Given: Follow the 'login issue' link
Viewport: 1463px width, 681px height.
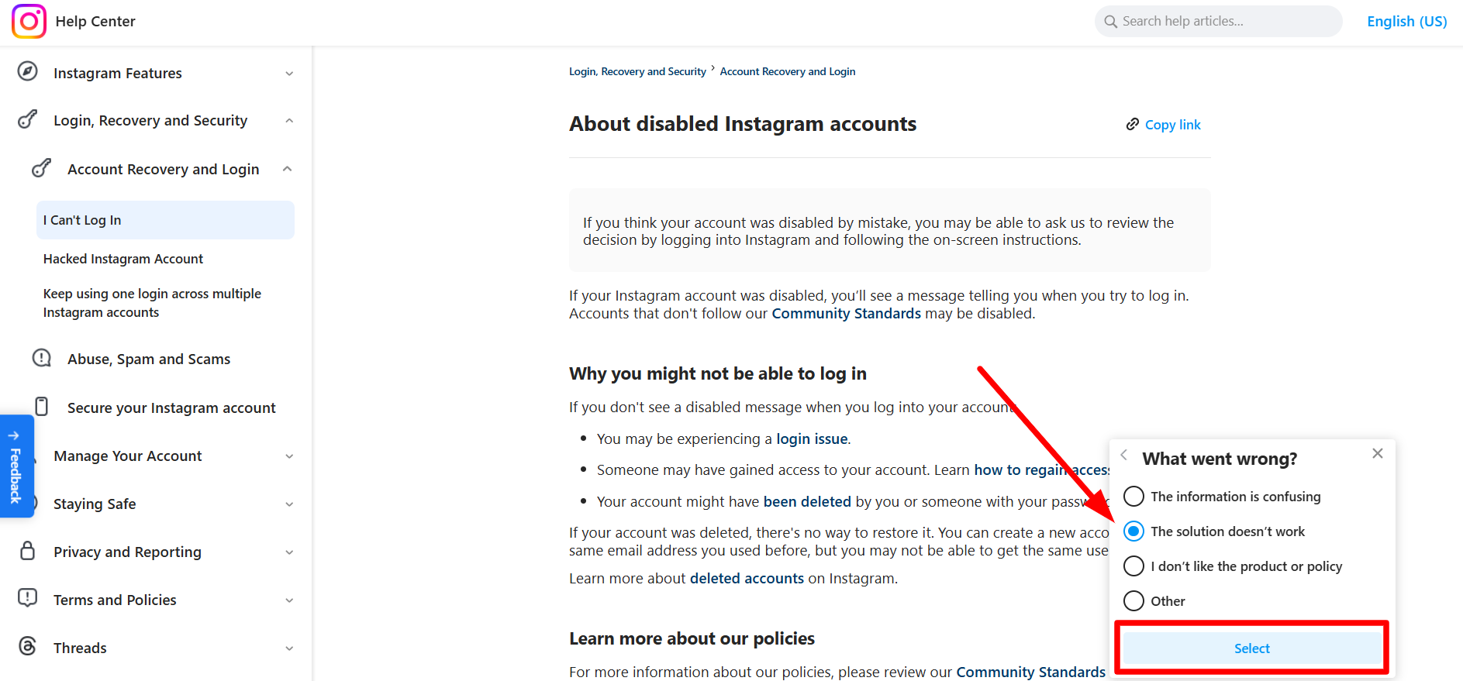Looking at the screenshot, I should pyautogui.click(x=812, y=439).
